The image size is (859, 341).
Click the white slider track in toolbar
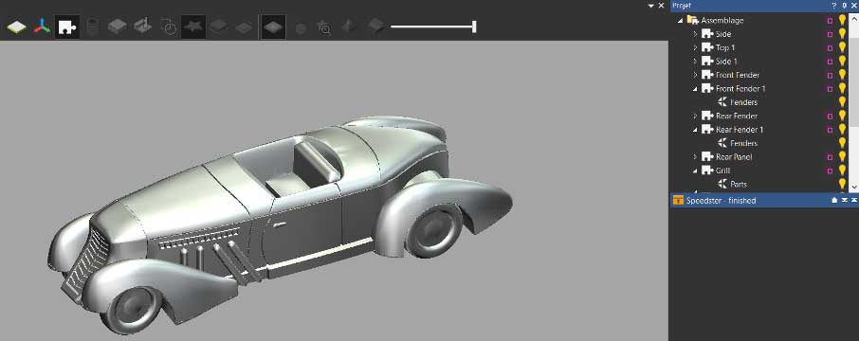click(x=431, y=27)
